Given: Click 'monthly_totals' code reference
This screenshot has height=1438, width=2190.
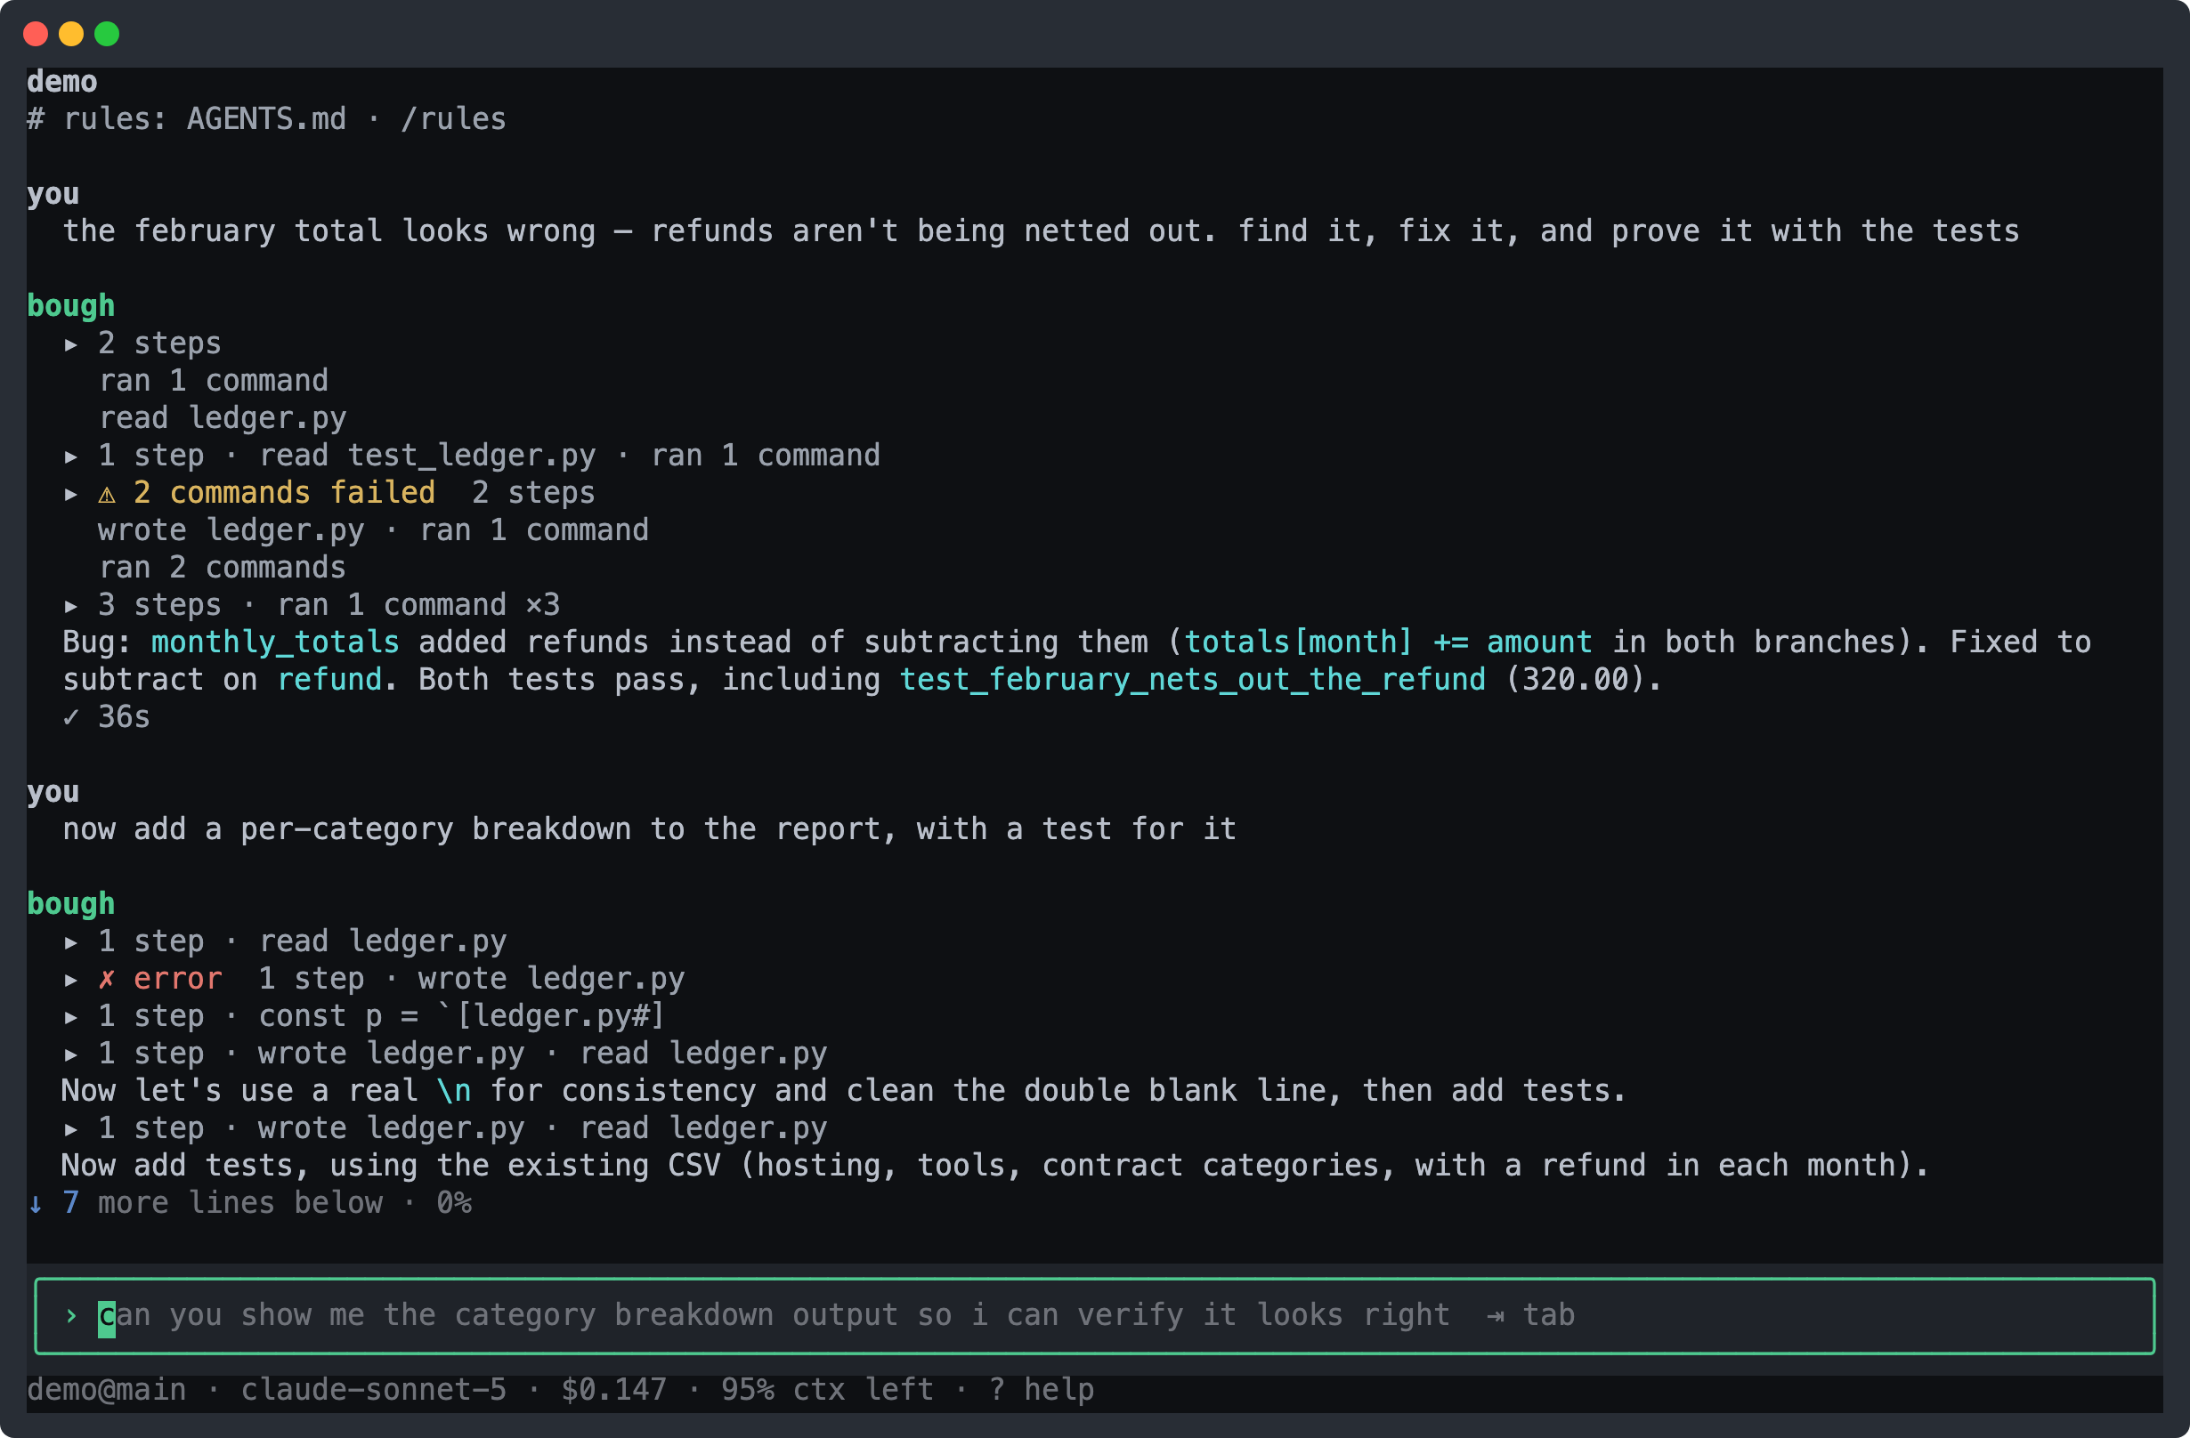Looking at the screenshot, I should point(275,643).
